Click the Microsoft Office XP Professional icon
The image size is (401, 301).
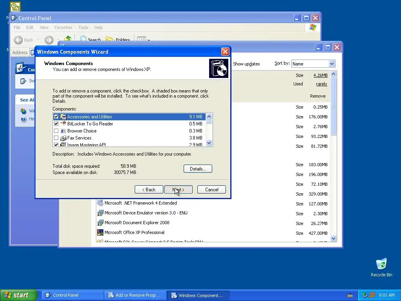tap(100, 232)
